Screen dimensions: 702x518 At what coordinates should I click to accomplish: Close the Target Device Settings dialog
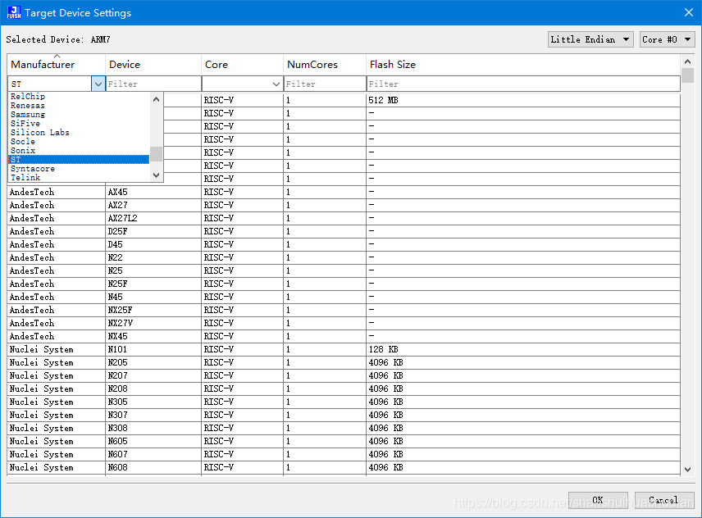pos(689,12)
